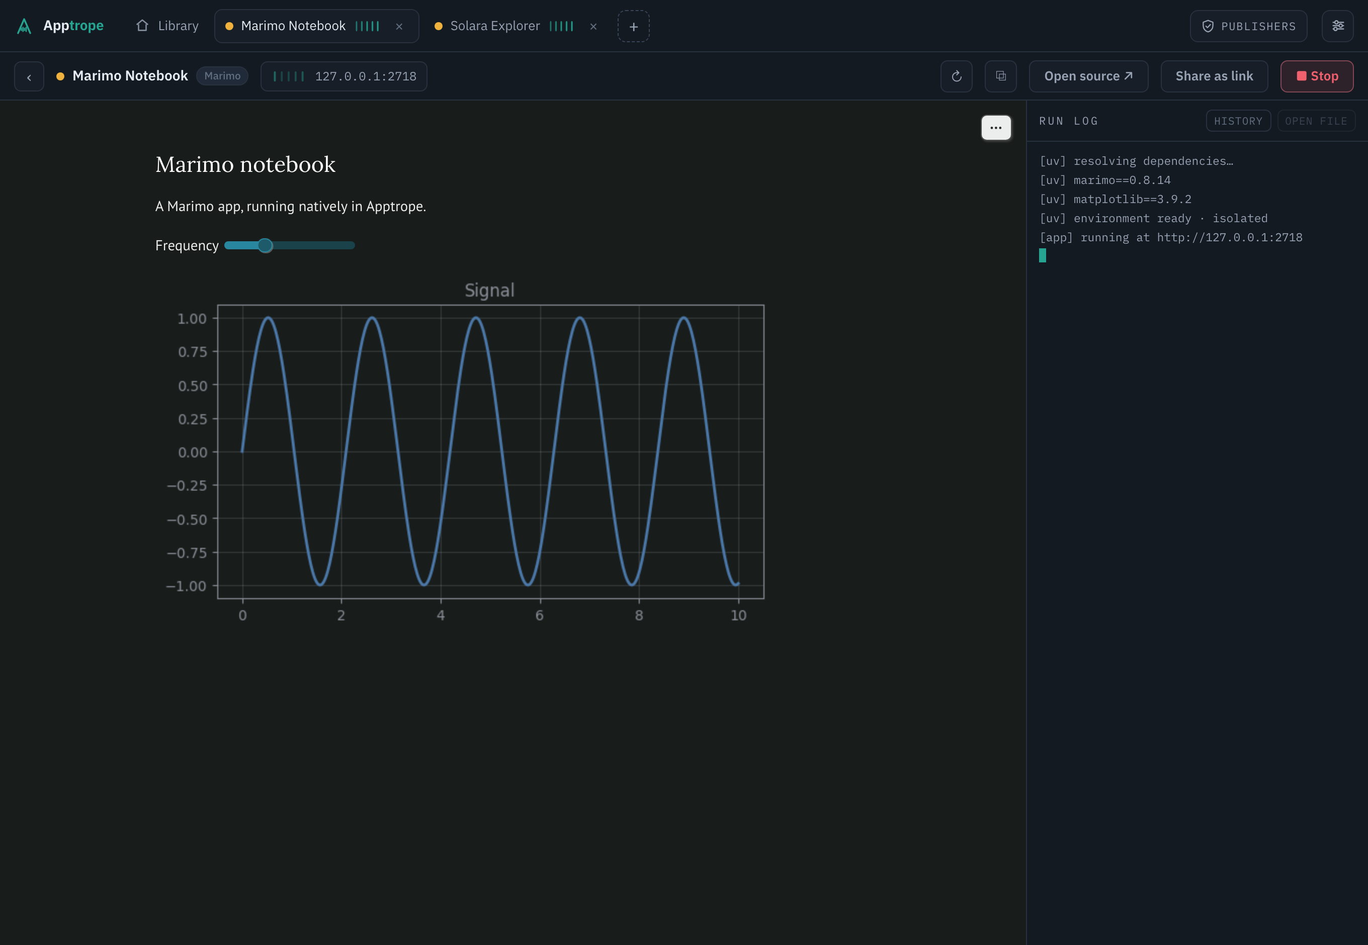Screen dimensions: 1368x945
Task: Click the Marimo Notebook tab status dot
Action: click(229, 26)
